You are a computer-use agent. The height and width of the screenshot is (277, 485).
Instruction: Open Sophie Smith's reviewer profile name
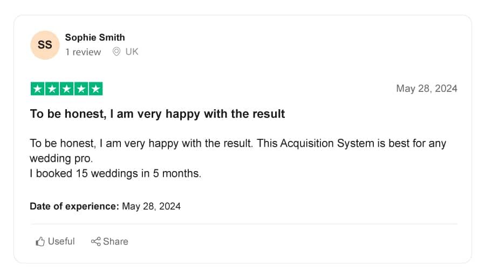[x=95, y=37]
